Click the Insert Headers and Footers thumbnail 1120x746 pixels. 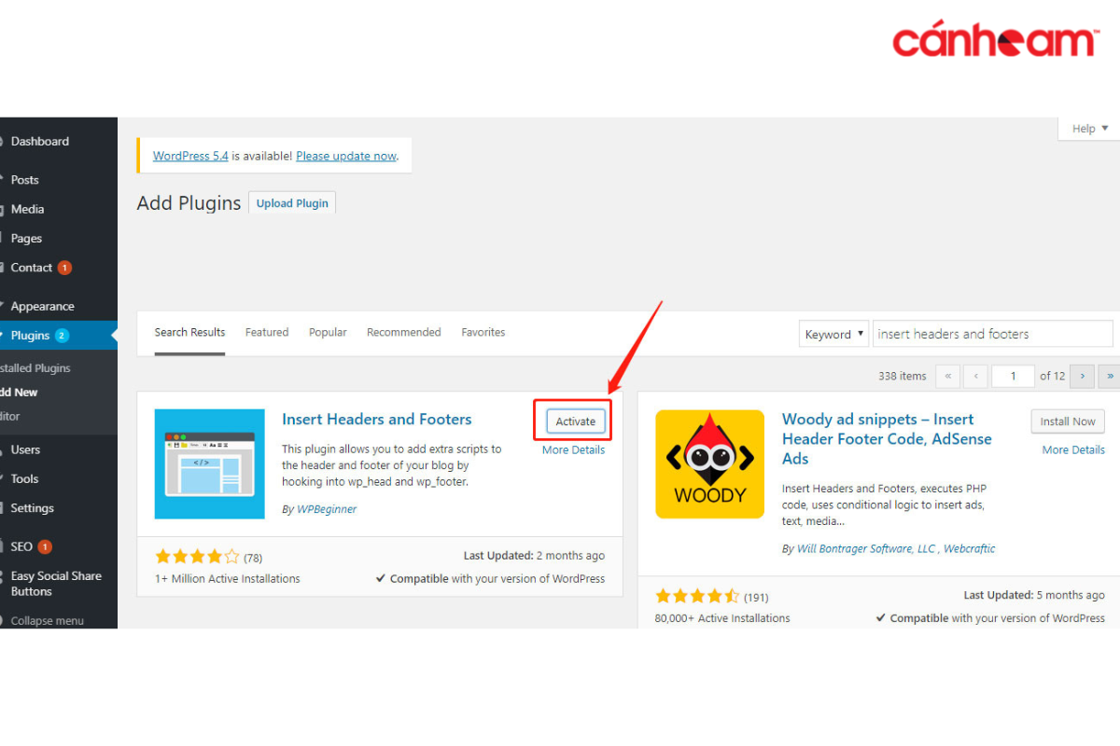coord(210,463)
